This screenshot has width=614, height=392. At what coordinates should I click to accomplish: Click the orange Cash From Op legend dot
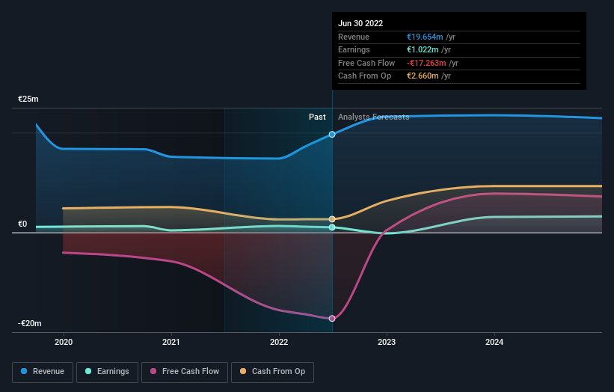tap(243, 371)
